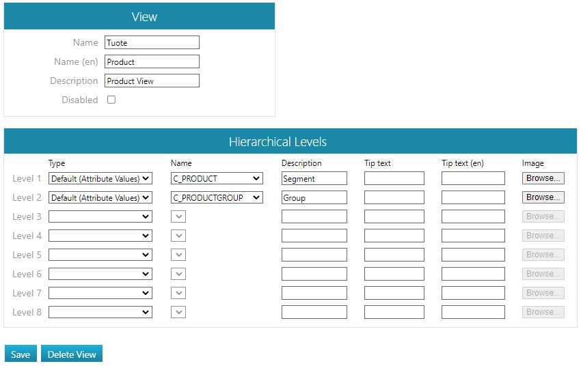The height and width of the screenshot is (366, 581).
Task: Click Level 1 Tip text field
Action: tap(394, 178)
